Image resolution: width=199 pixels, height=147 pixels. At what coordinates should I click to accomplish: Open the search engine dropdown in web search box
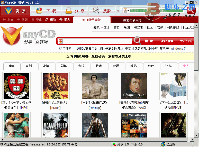tap(61, 41)
